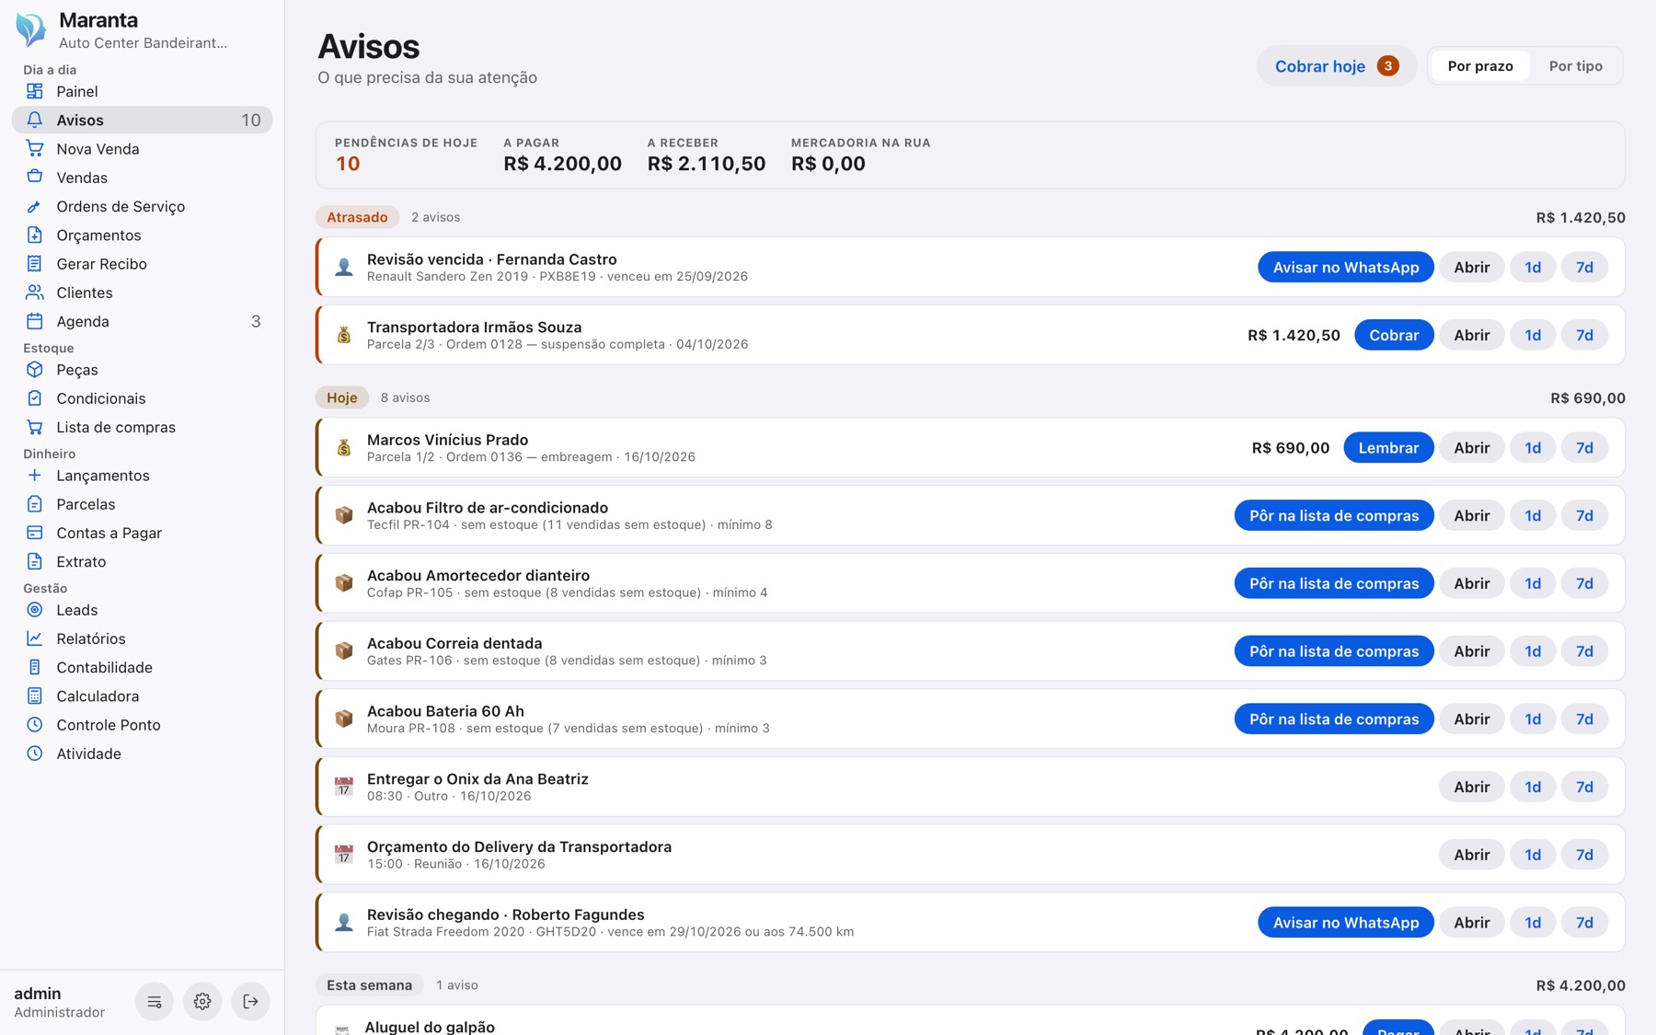Collapse the sidebar menu lines icon
This screenshot has width=1656, height=1035.
(154, 1001)
